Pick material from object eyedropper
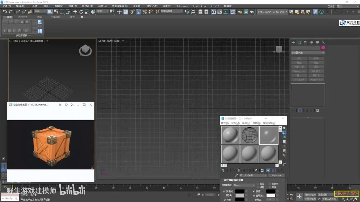 pyautogui.click(x=236, y=175)
